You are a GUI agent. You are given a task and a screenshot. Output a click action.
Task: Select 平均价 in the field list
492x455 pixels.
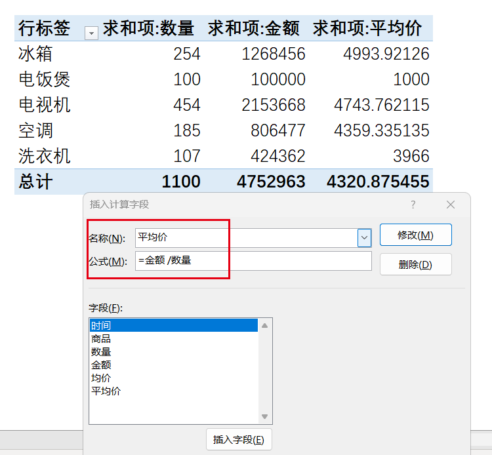click(x=174, y=391)
